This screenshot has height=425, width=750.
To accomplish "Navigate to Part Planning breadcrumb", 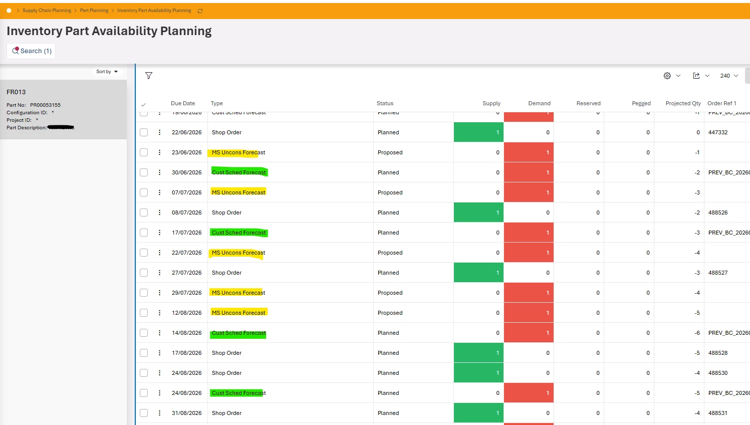I will pos(94,11).
